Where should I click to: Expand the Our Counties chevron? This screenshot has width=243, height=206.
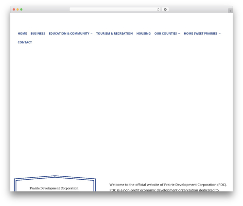(179, 34)
